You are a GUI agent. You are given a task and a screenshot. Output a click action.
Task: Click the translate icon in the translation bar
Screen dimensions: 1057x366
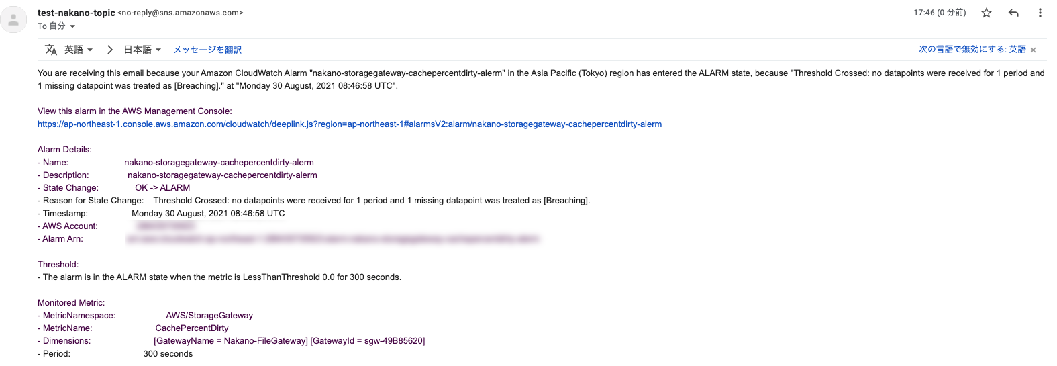point(51,50)
